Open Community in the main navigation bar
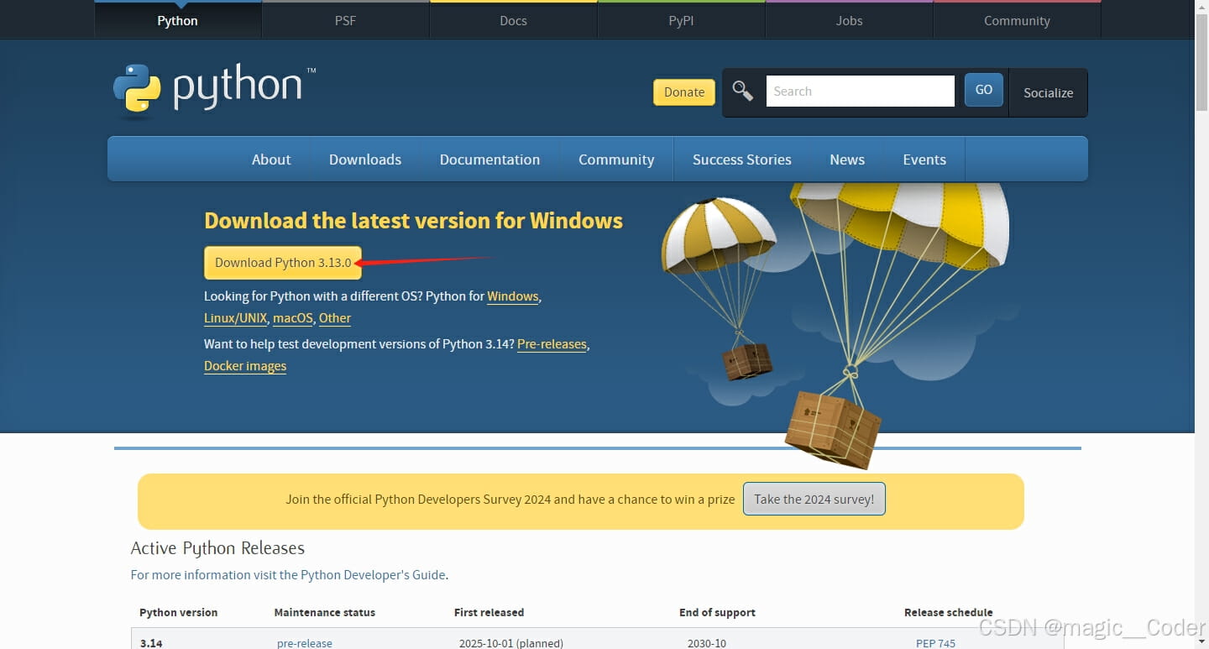 point(616,160)
